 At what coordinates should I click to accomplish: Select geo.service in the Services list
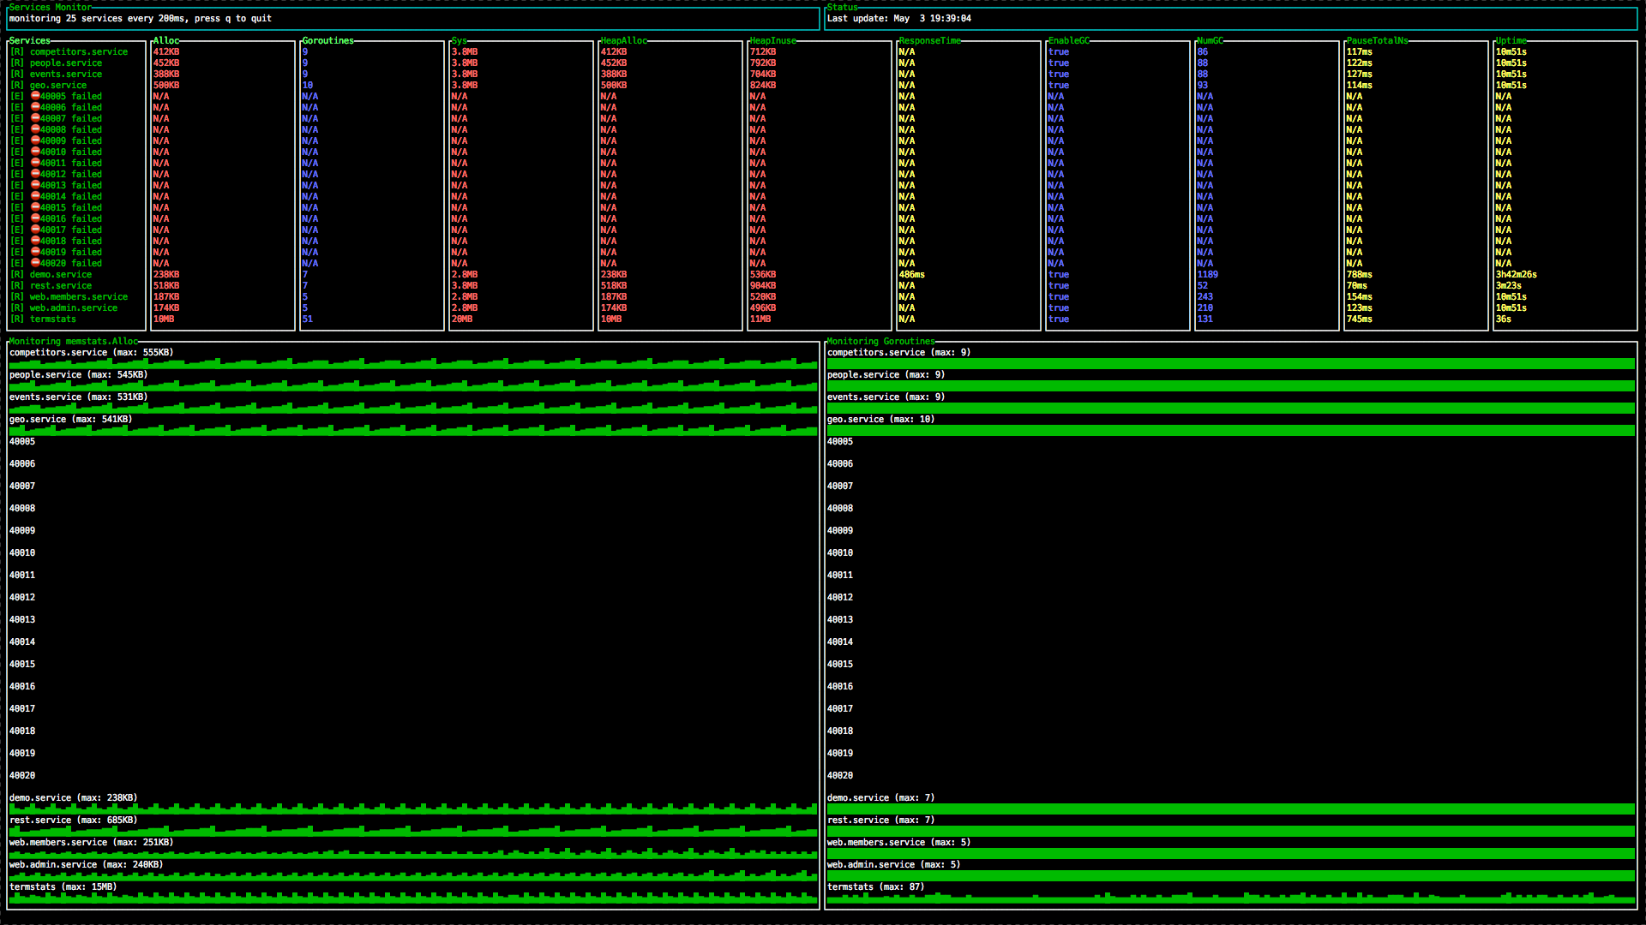pos(57,86)
